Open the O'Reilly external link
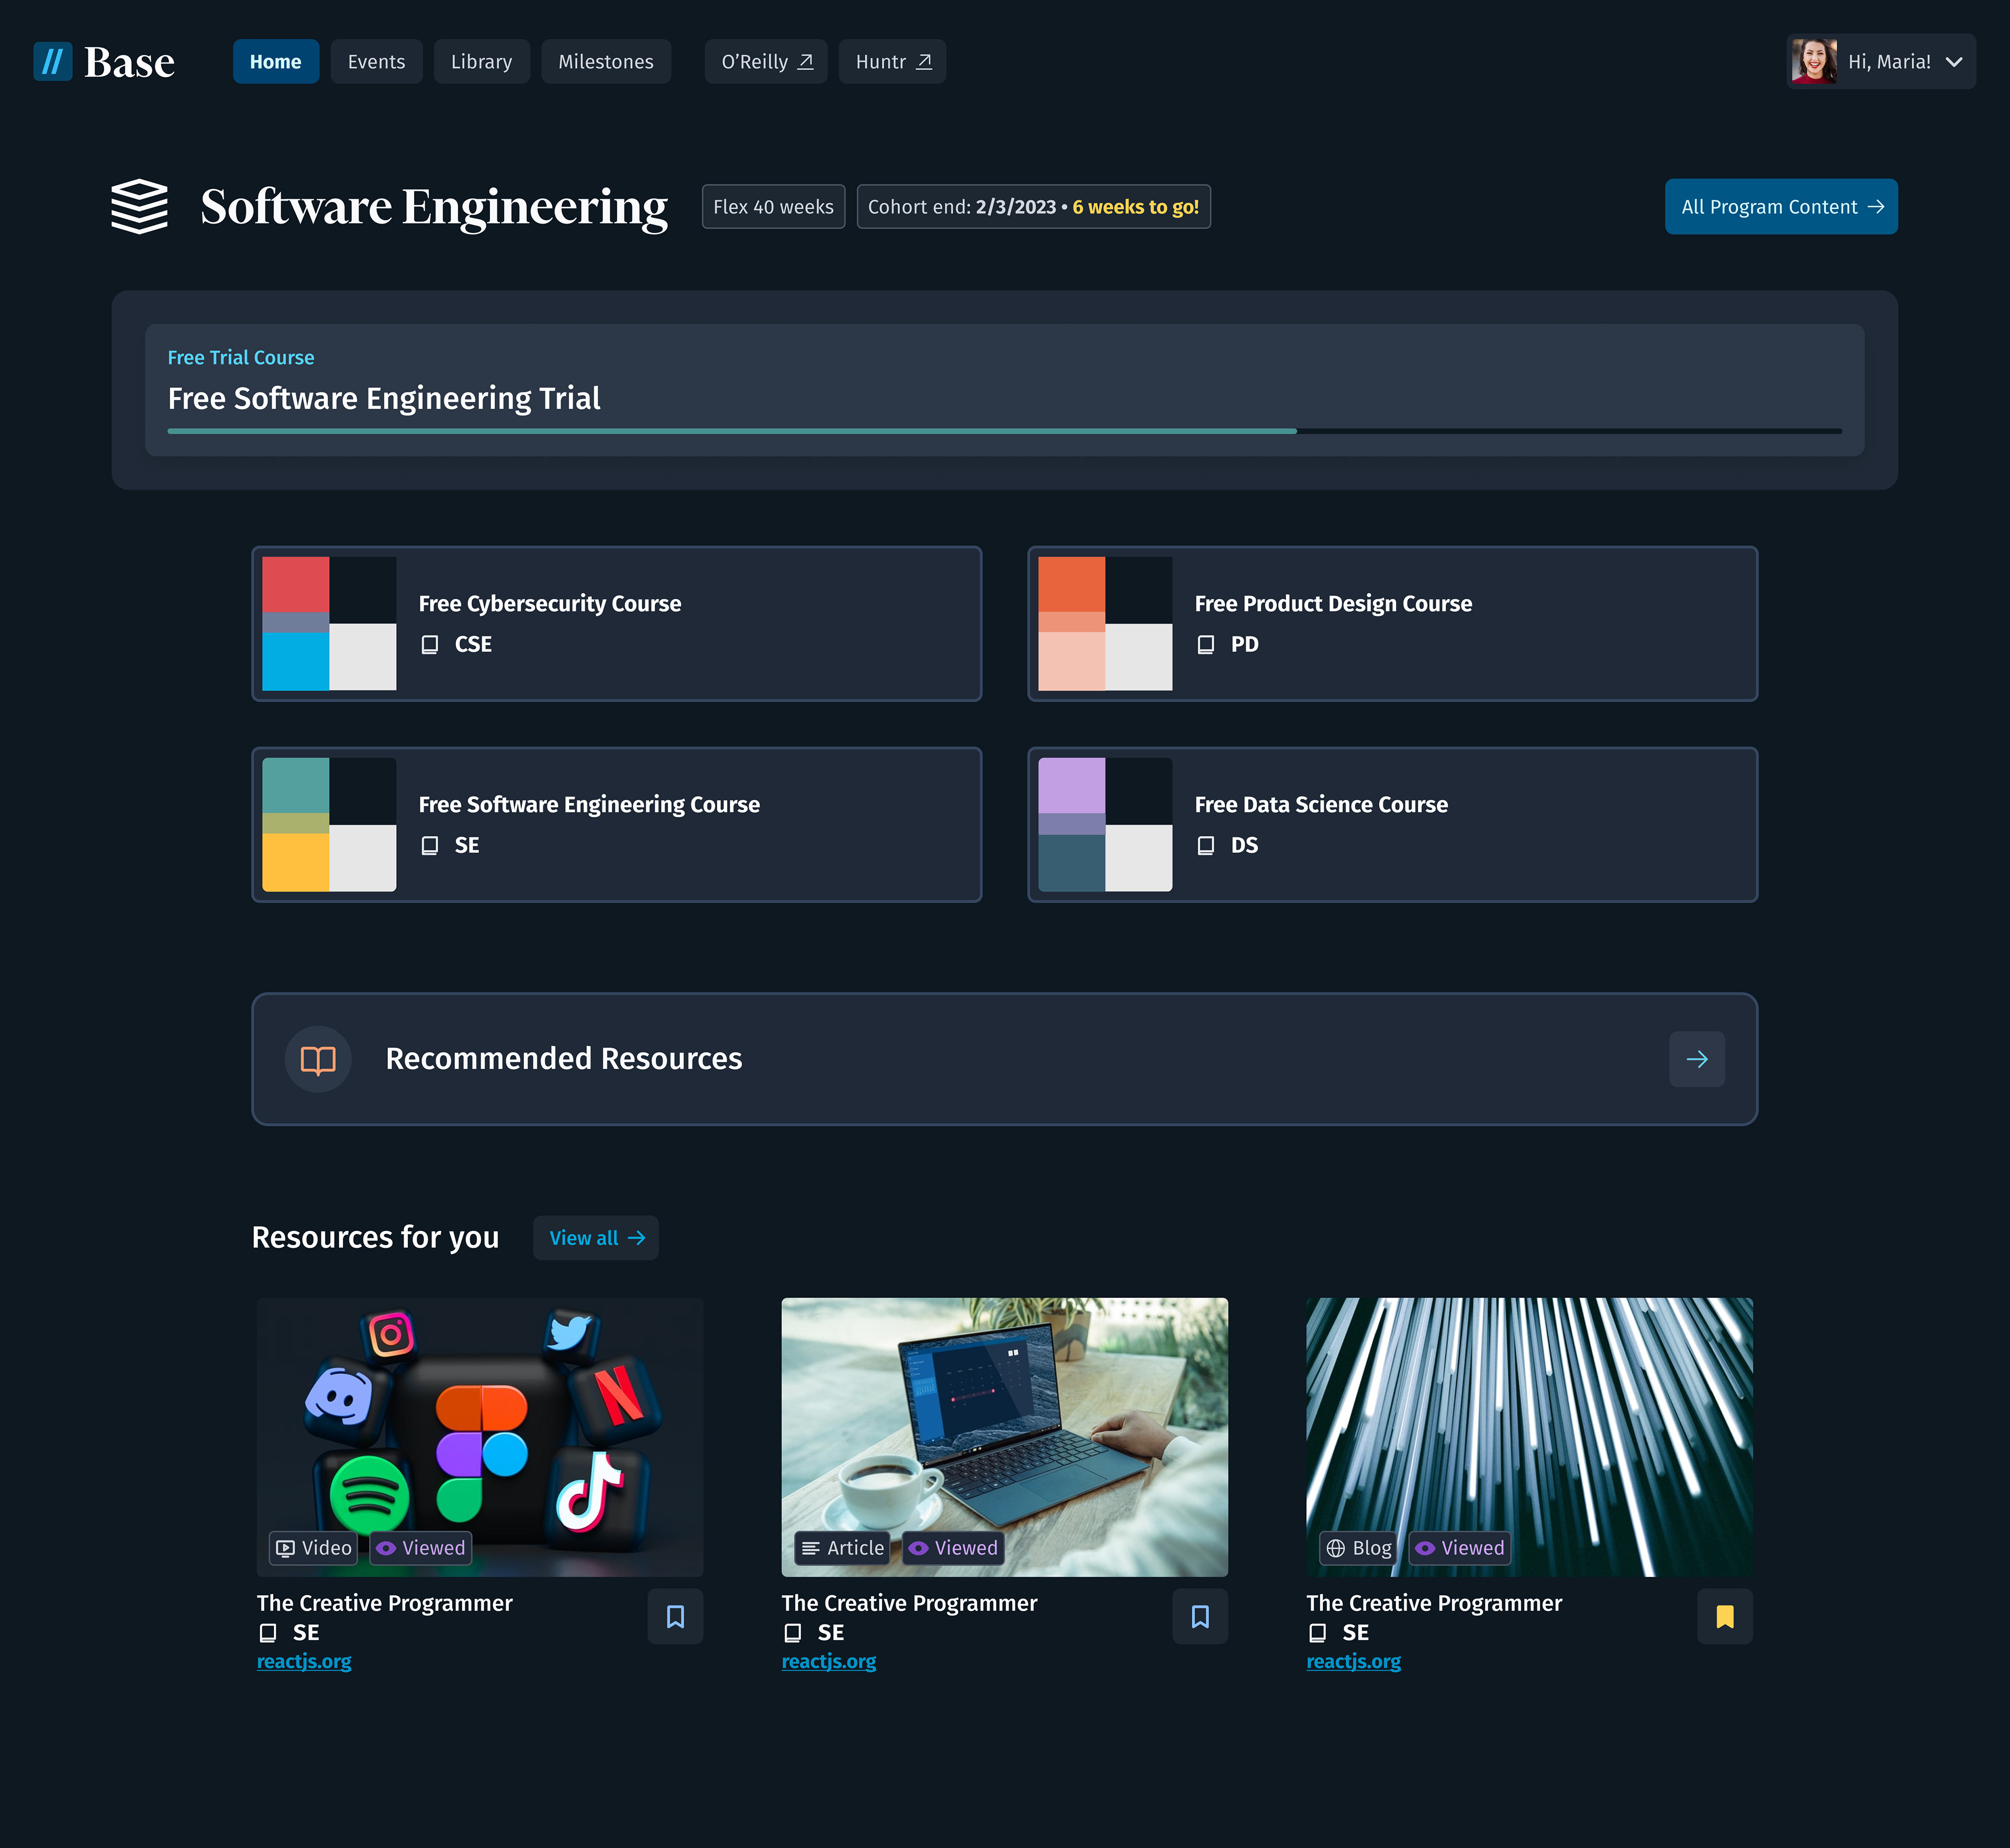The height and width of the screenshot is (1848, 2010). [766, 62]
